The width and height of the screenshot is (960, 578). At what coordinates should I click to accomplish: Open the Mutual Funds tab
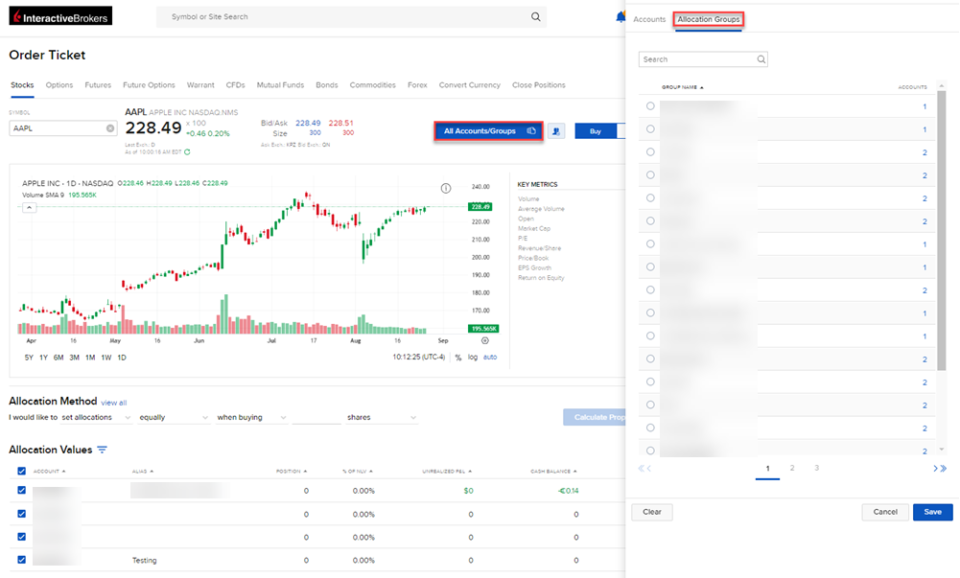pos(280,84)
